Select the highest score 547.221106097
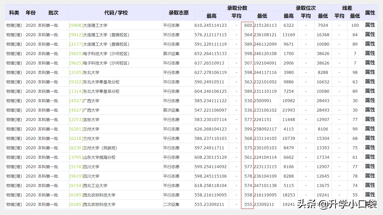 (x=211, y=110)
